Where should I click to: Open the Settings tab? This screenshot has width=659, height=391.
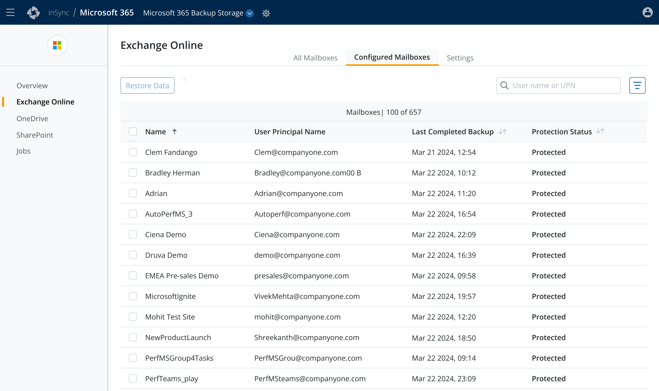(x=460, y=58)
